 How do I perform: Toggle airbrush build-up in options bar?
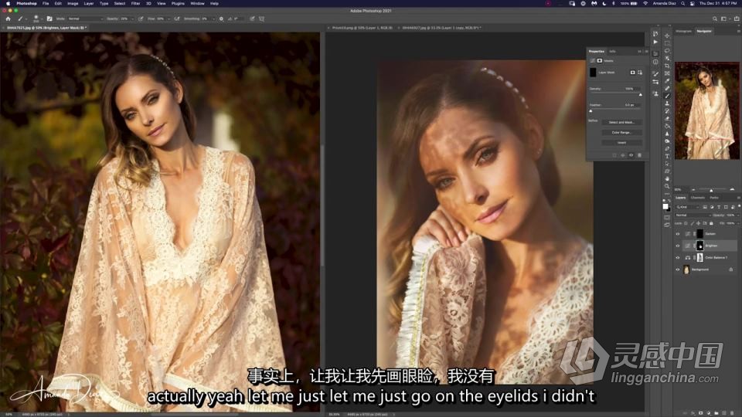point(176,19)
